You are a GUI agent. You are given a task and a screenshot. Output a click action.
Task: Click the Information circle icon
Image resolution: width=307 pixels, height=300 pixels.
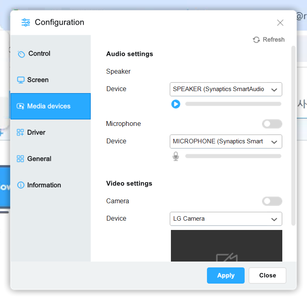21,185
